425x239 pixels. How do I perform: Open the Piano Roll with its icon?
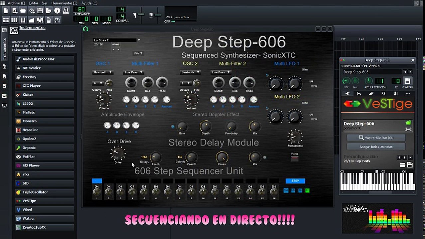pyautogui.click(x=23, y=20)
